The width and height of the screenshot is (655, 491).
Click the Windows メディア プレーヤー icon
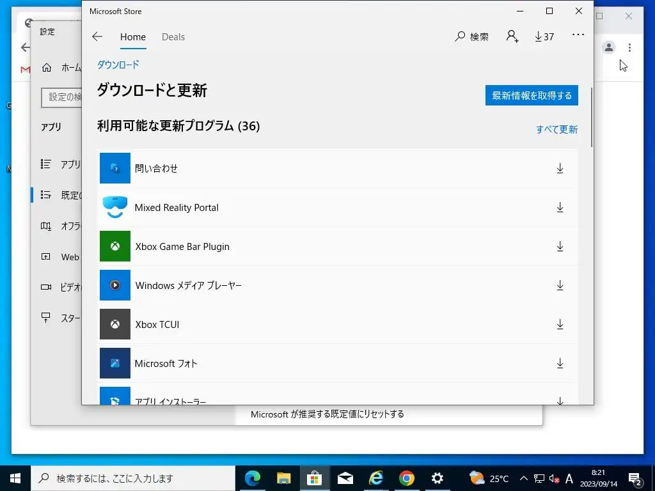tap(115, 285)
